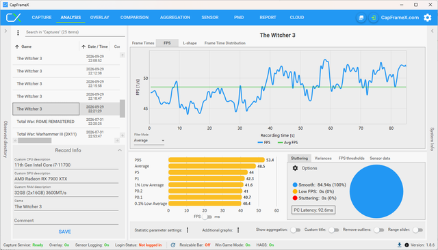Click the CapFrameX title bar app icon
This screenshot has width=438, height=250.
click(5, 5)
